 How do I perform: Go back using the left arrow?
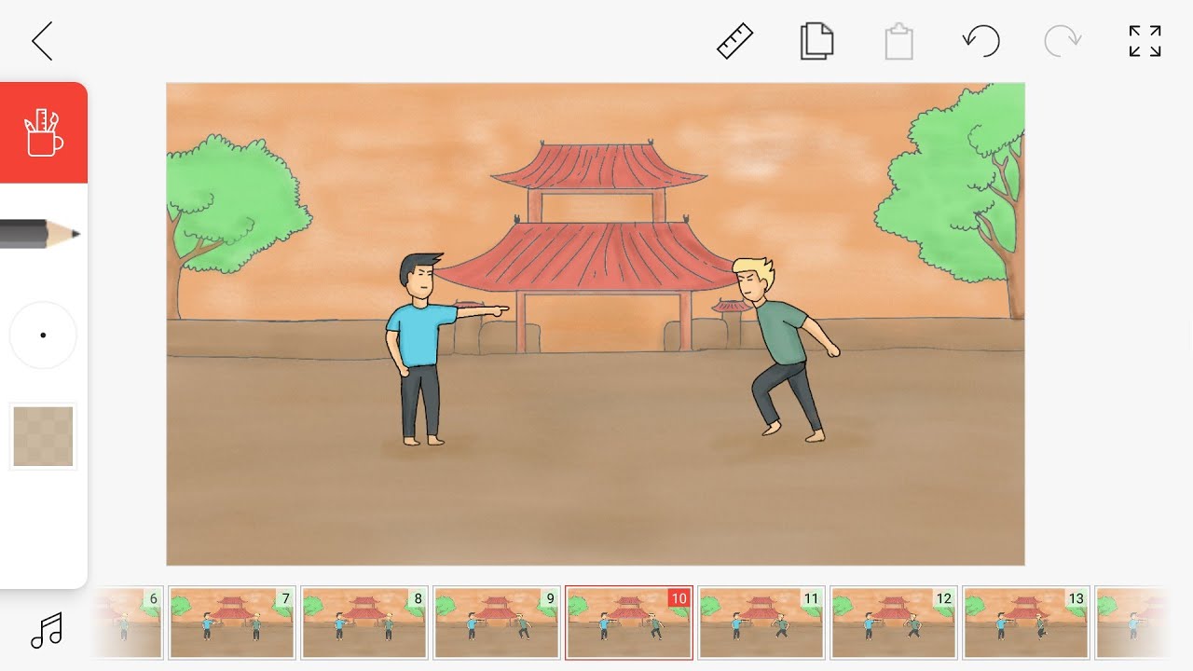coord(42,42)
